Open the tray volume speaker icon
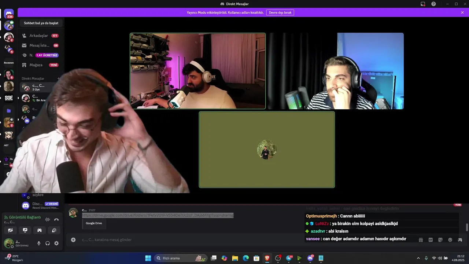469x264 pixels. [x=440, y=258]
